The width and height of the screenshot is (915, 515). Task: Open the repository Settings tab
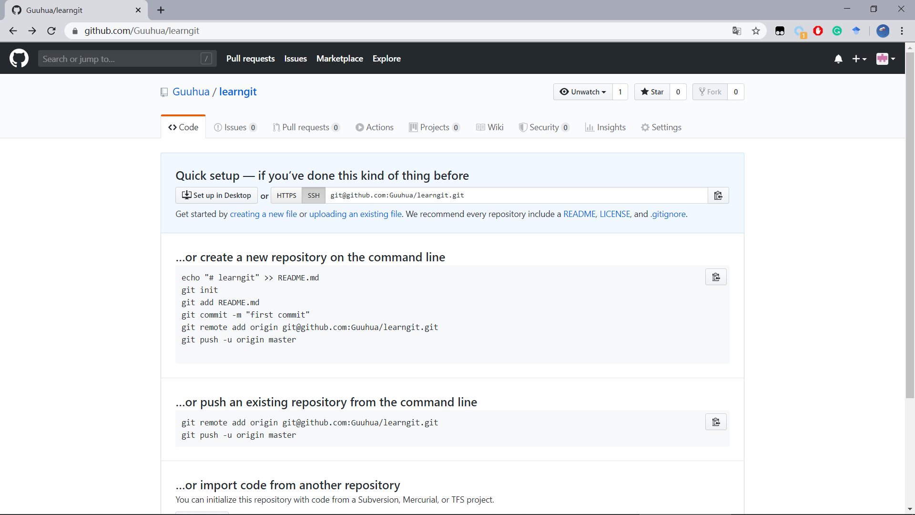point(661,127)
